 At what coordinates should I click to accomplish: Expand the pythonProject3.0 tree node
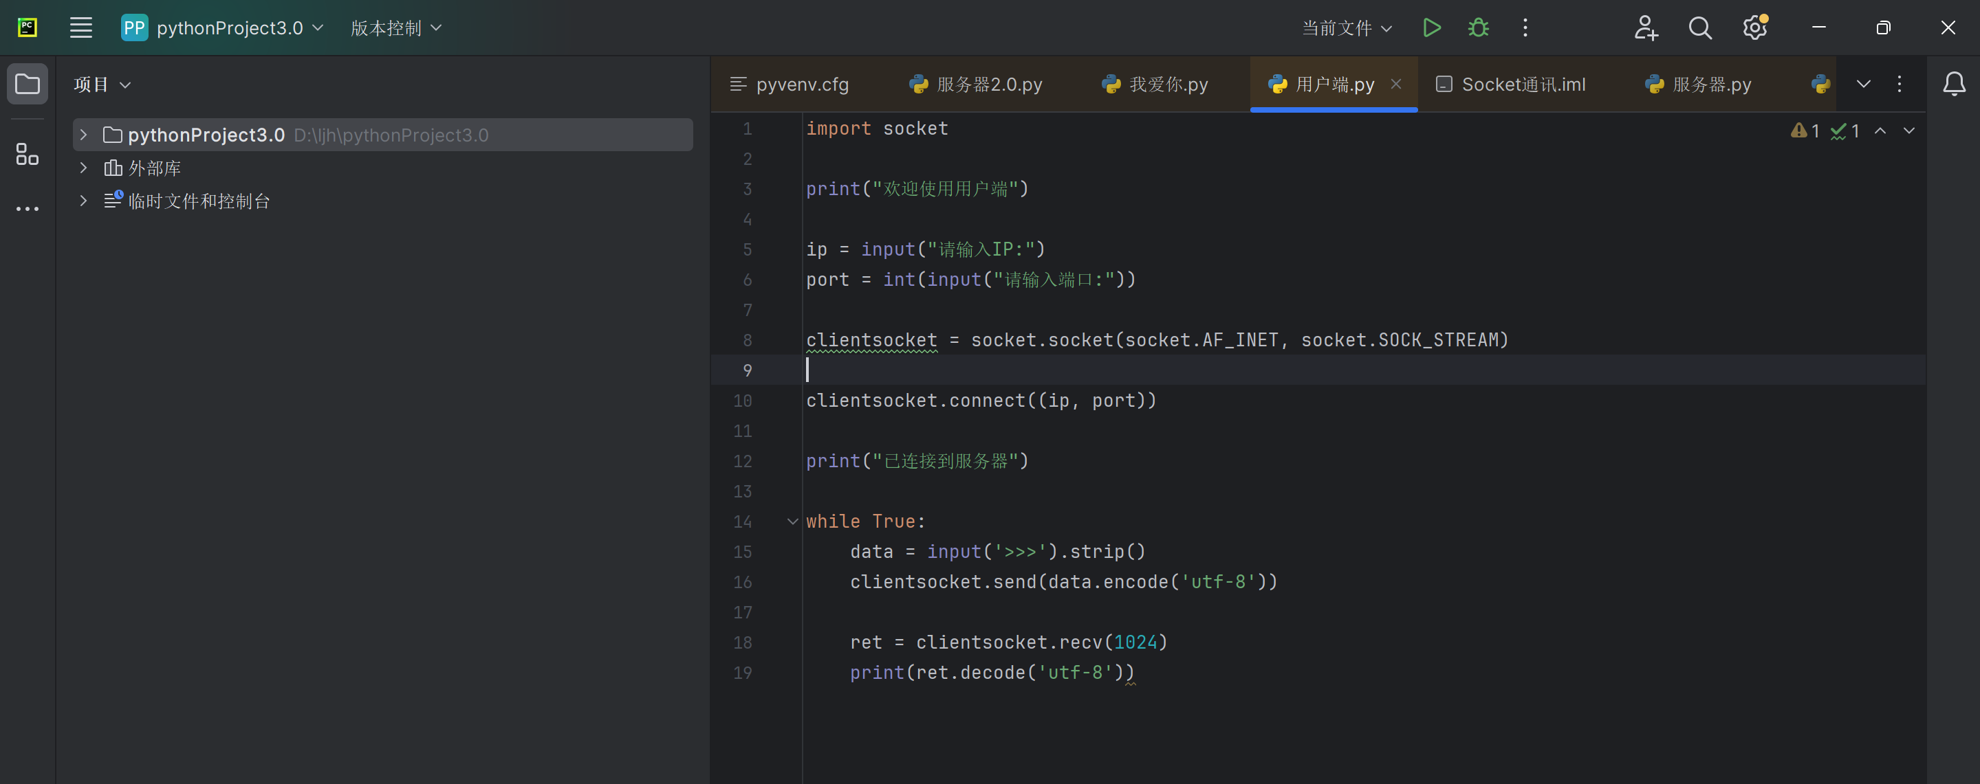click(x=84, y=135)
